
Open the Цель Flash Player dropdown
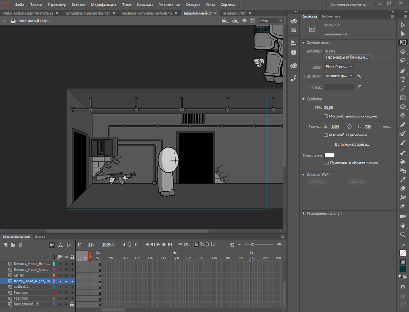(x=339, y=67)
